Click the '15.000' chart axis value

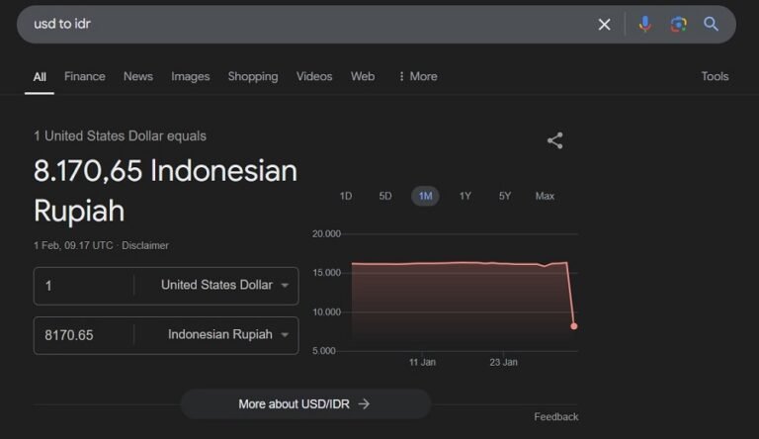click(x=326, y=273)
